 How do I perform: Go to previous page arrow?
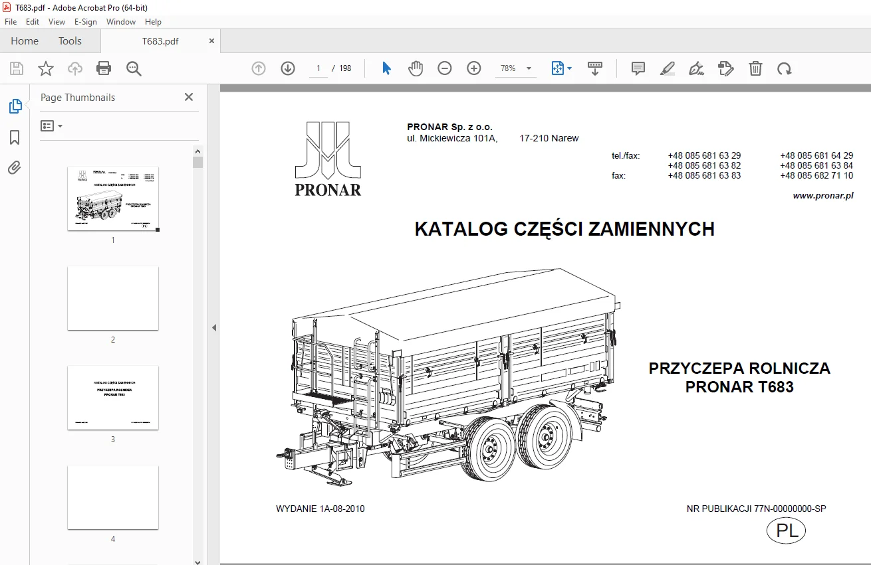point(259,68)
